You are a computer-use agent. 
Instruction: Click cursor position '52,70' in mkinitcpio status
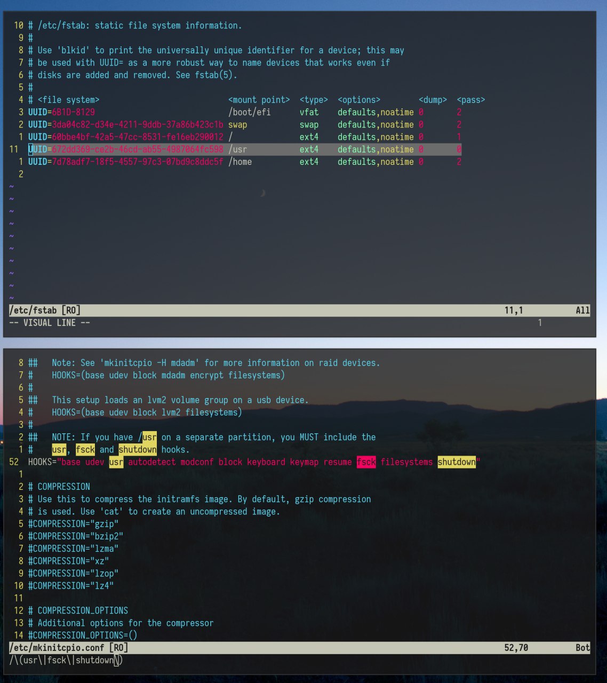click(x=516, y=648)
